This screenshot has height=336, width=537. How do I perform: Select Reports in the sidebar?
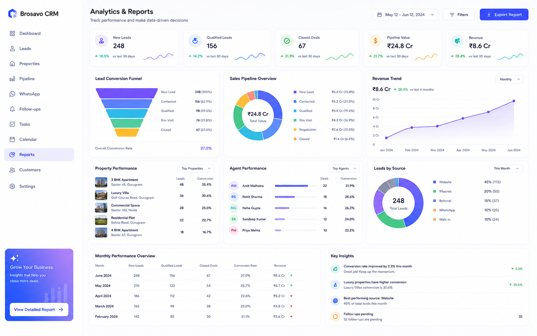[x=39, y=154]
